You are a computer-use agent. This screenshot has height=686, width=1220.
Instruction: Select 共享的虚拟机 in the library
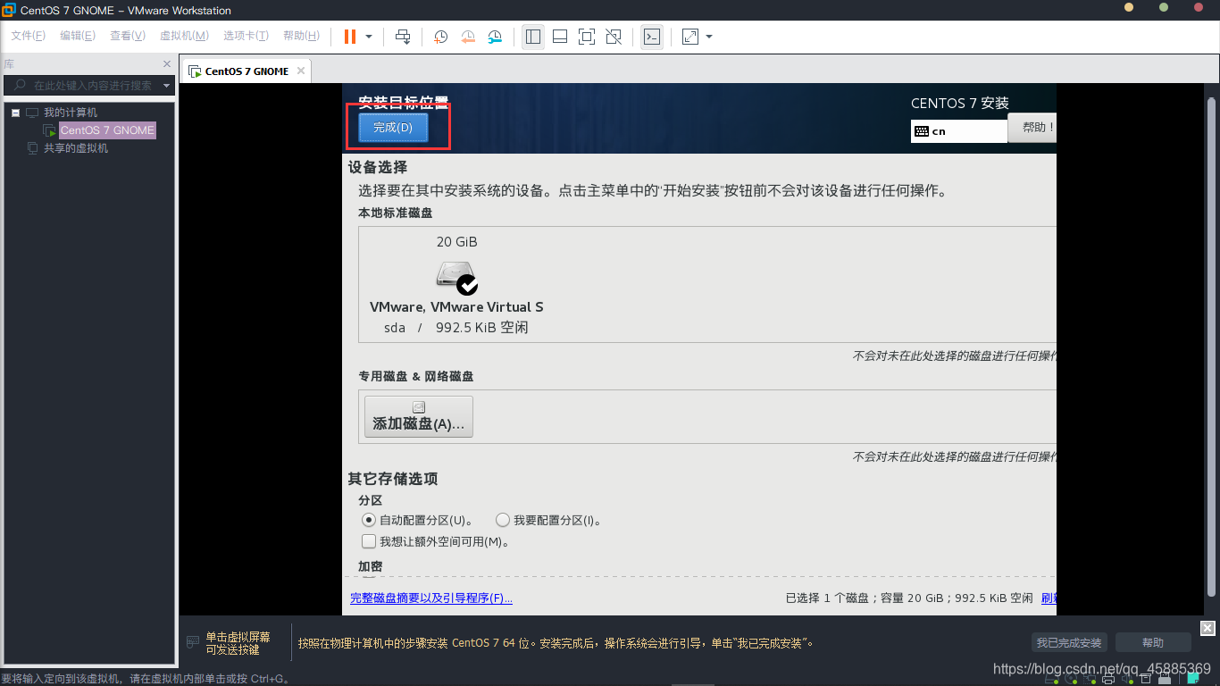(76, 148)
